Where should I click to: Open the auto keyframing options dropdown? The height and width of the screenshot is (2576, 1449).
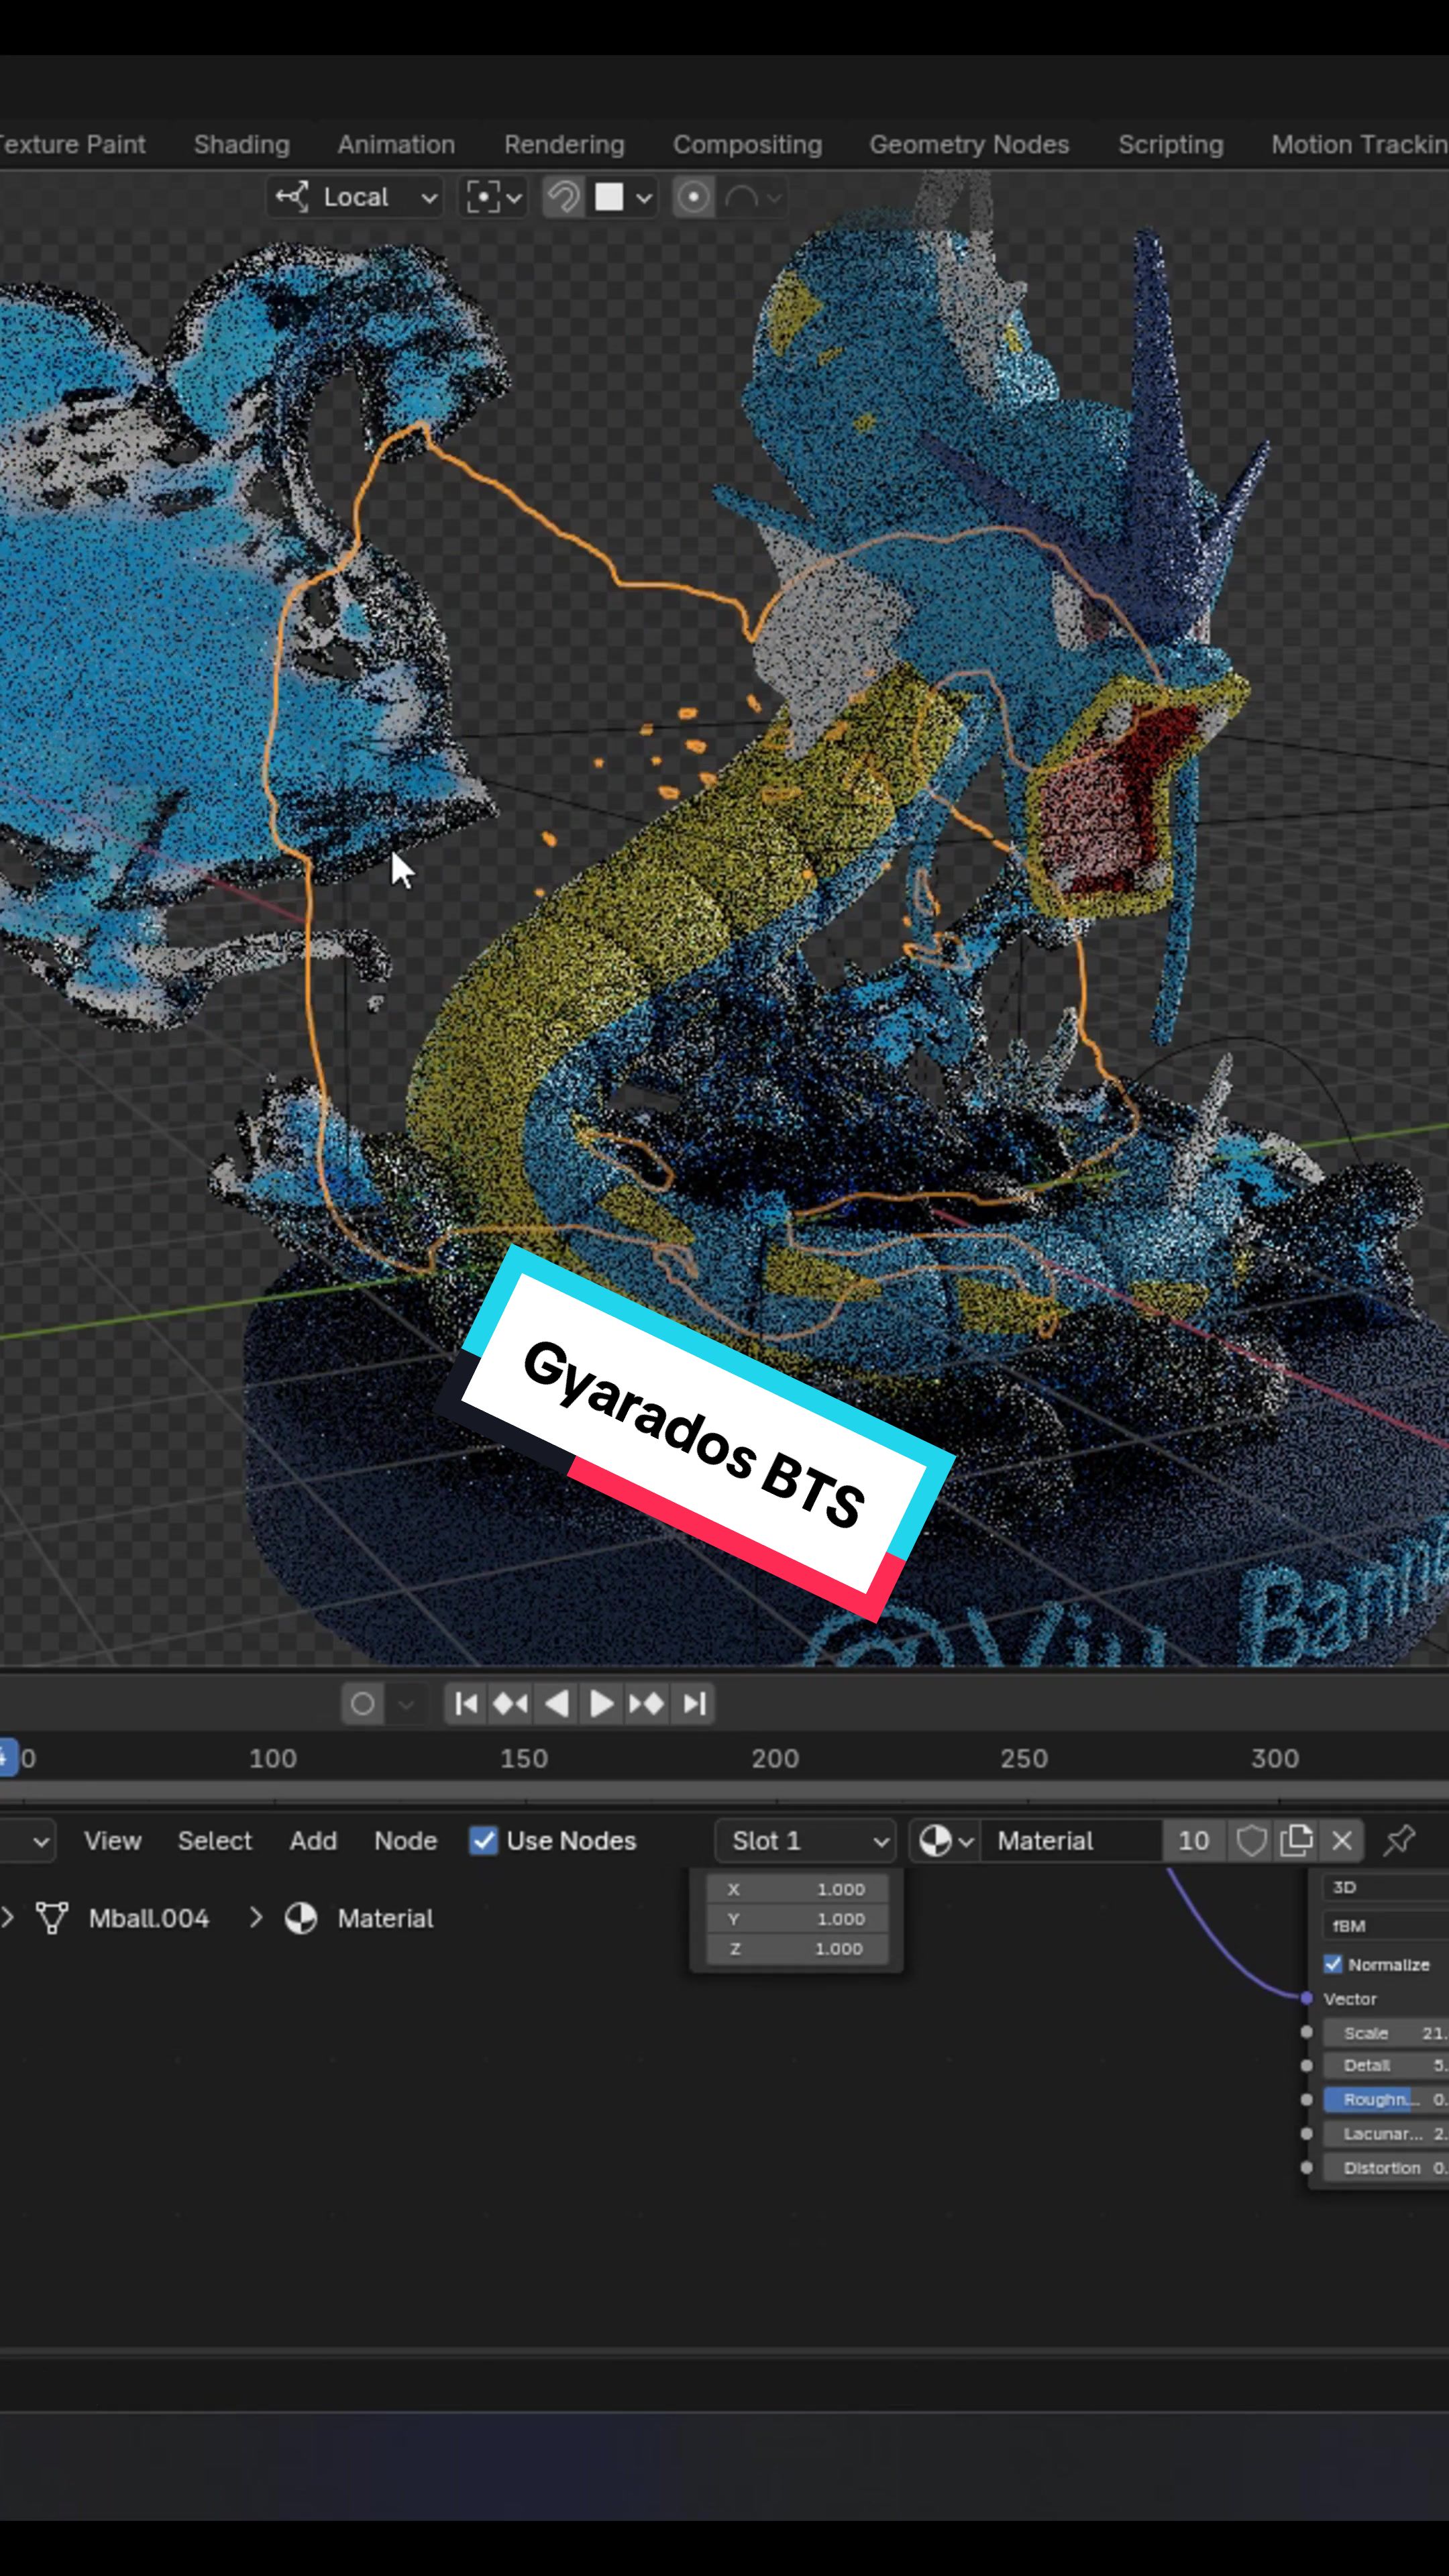click(406, 1703)
